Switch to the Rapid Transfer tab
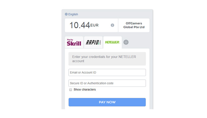The image size is (207, 118). (93, 42)
